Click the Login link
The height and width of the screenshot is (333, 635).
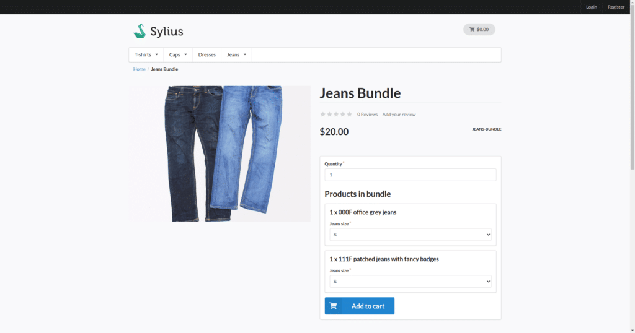point(591,7)
